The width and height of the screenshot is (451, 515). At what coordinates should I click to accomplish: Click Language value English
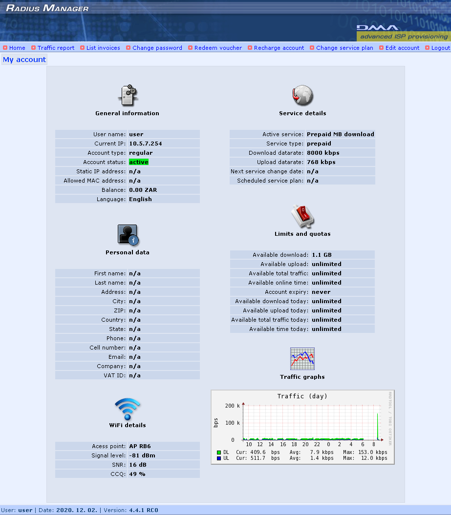(140, 199)
